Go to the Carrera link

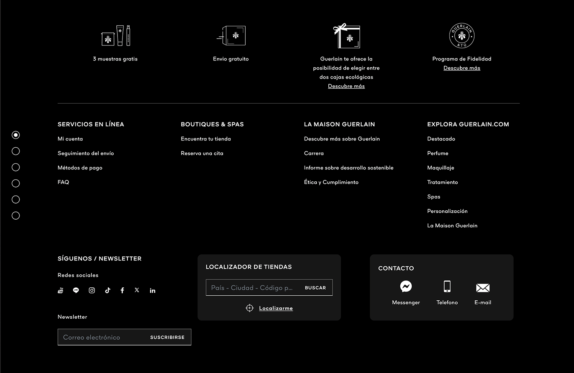pos(314,153)
